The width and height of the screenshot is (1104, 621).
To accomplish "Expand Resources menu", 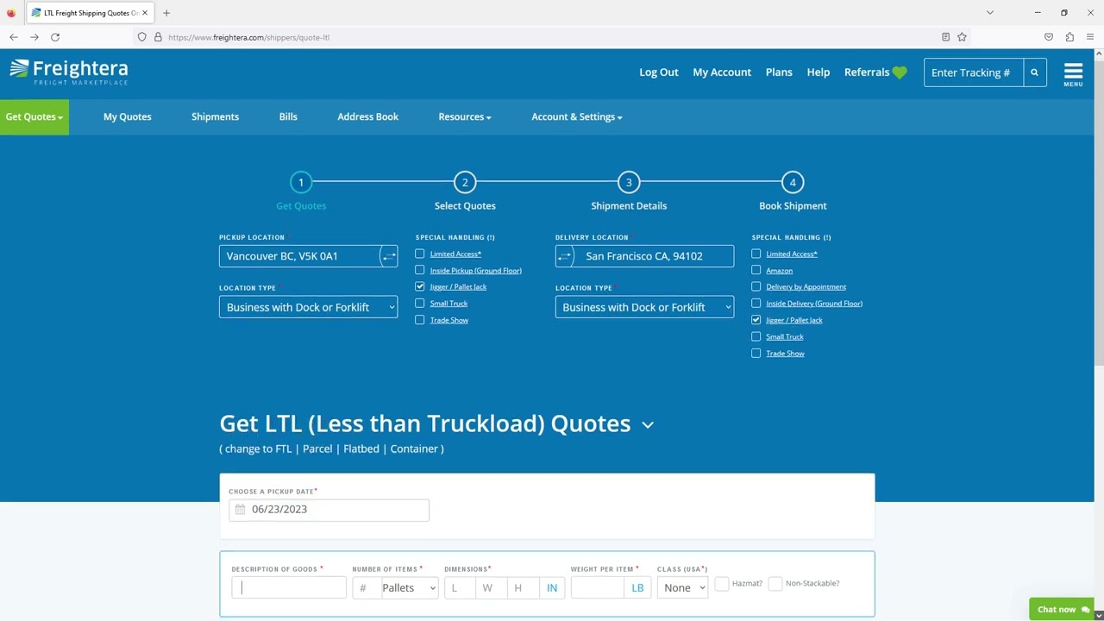I will pos(465,116).
